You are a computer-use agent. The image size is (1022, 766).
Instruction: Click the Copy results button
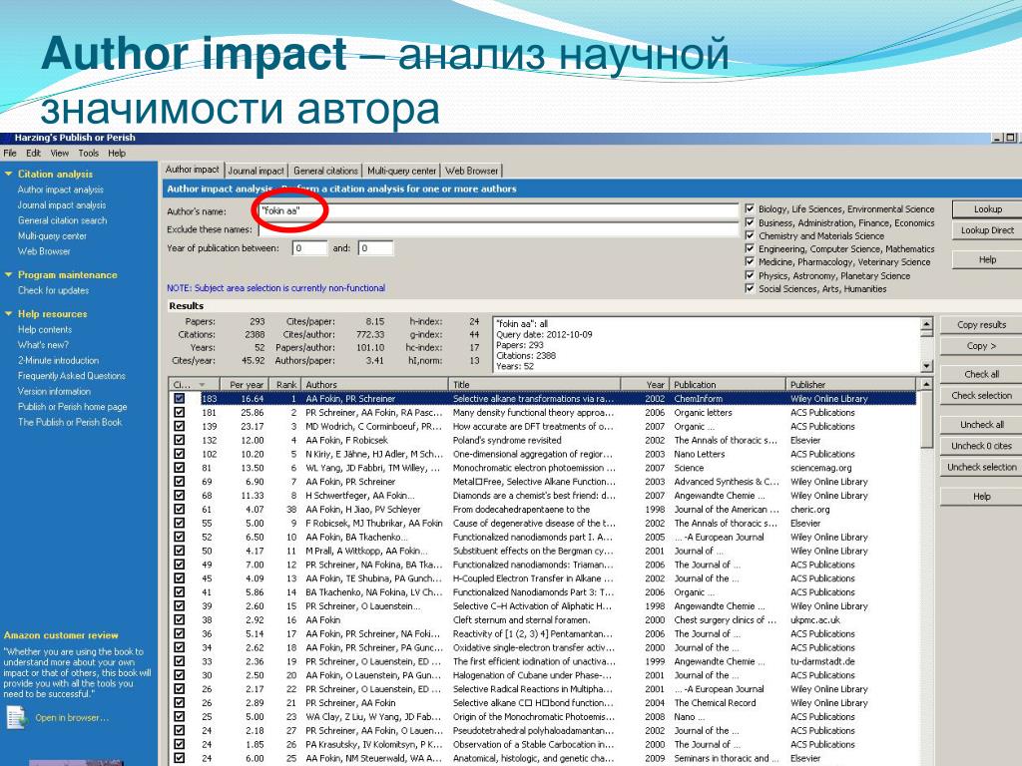pos(981,324)
